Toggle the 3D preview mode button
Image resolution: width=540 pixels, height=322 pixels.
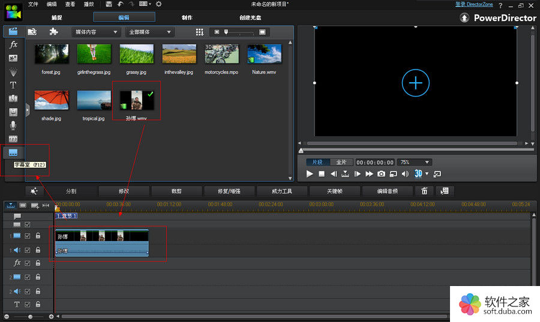point(418,174)
